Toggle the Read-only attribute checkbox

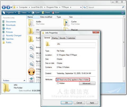[58, 80]
